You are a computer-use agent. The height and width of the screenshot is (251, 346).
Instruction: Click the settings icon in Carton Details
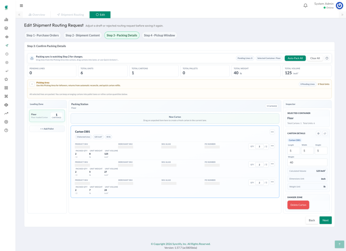click(x=318, y=133)
